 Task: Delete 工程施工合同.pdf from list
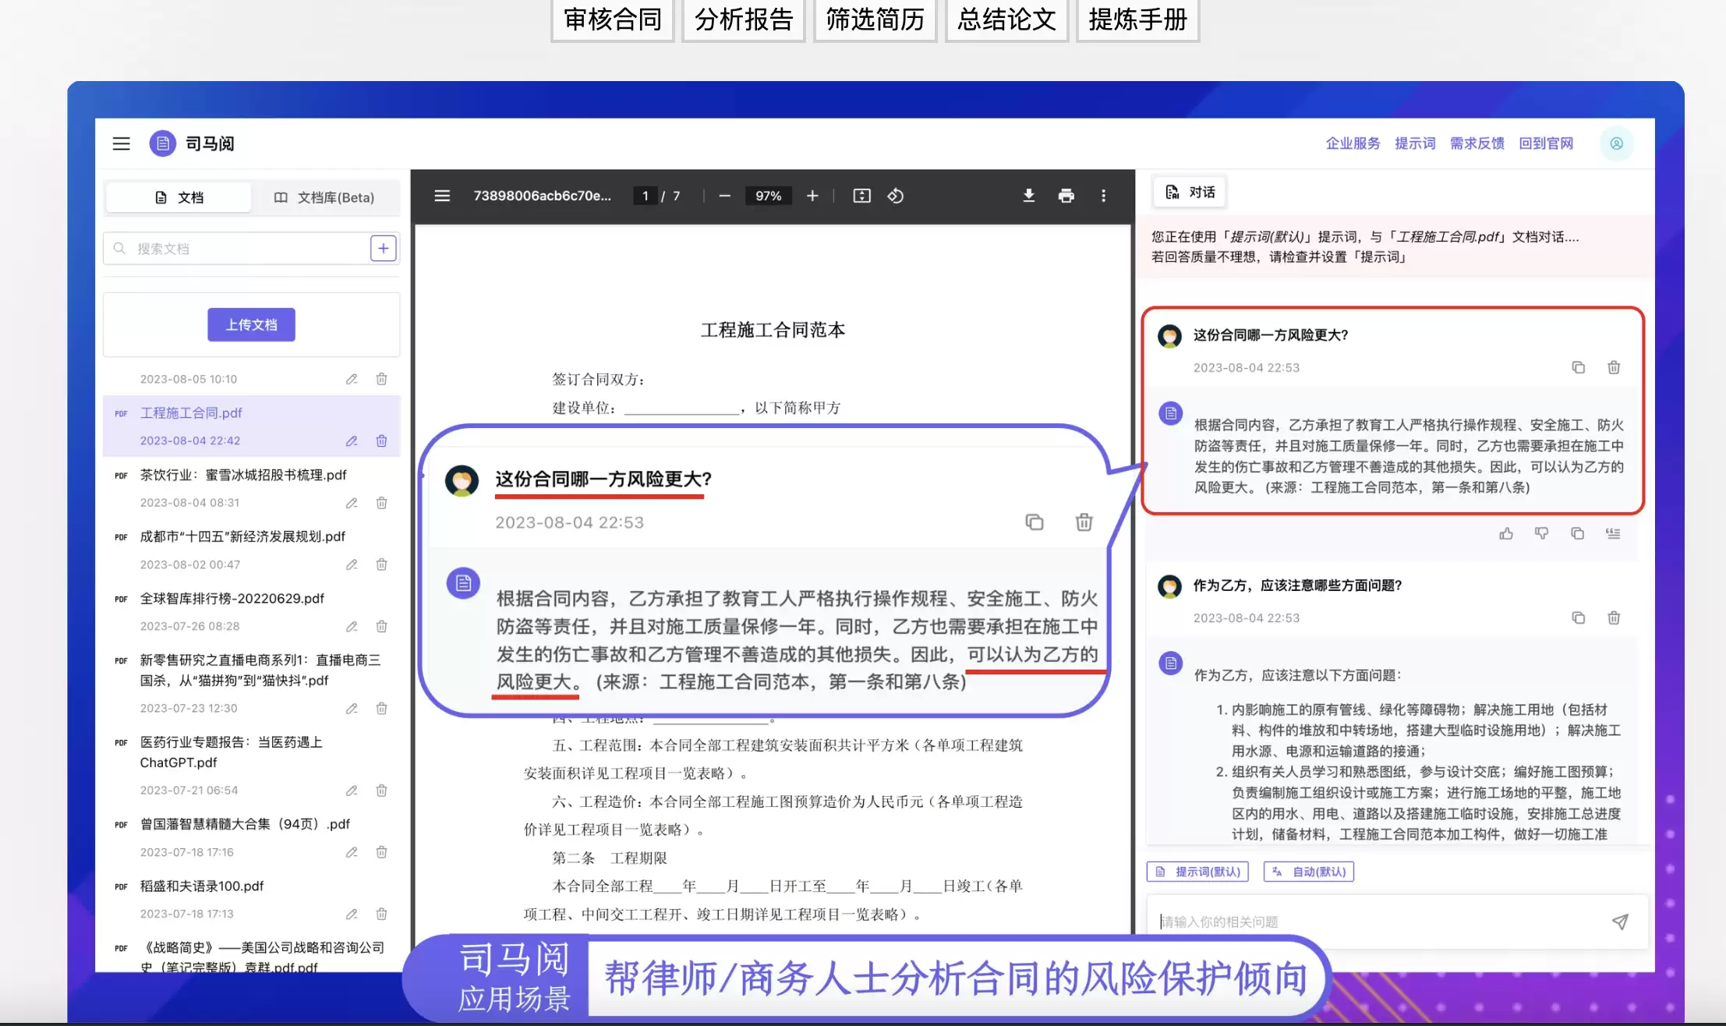click(381, 441)
